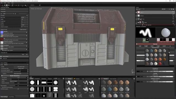Click the first icon in the Layers toolbar
Image resolution: width=176 pixels, height=99 pixels.
[163, 9]
